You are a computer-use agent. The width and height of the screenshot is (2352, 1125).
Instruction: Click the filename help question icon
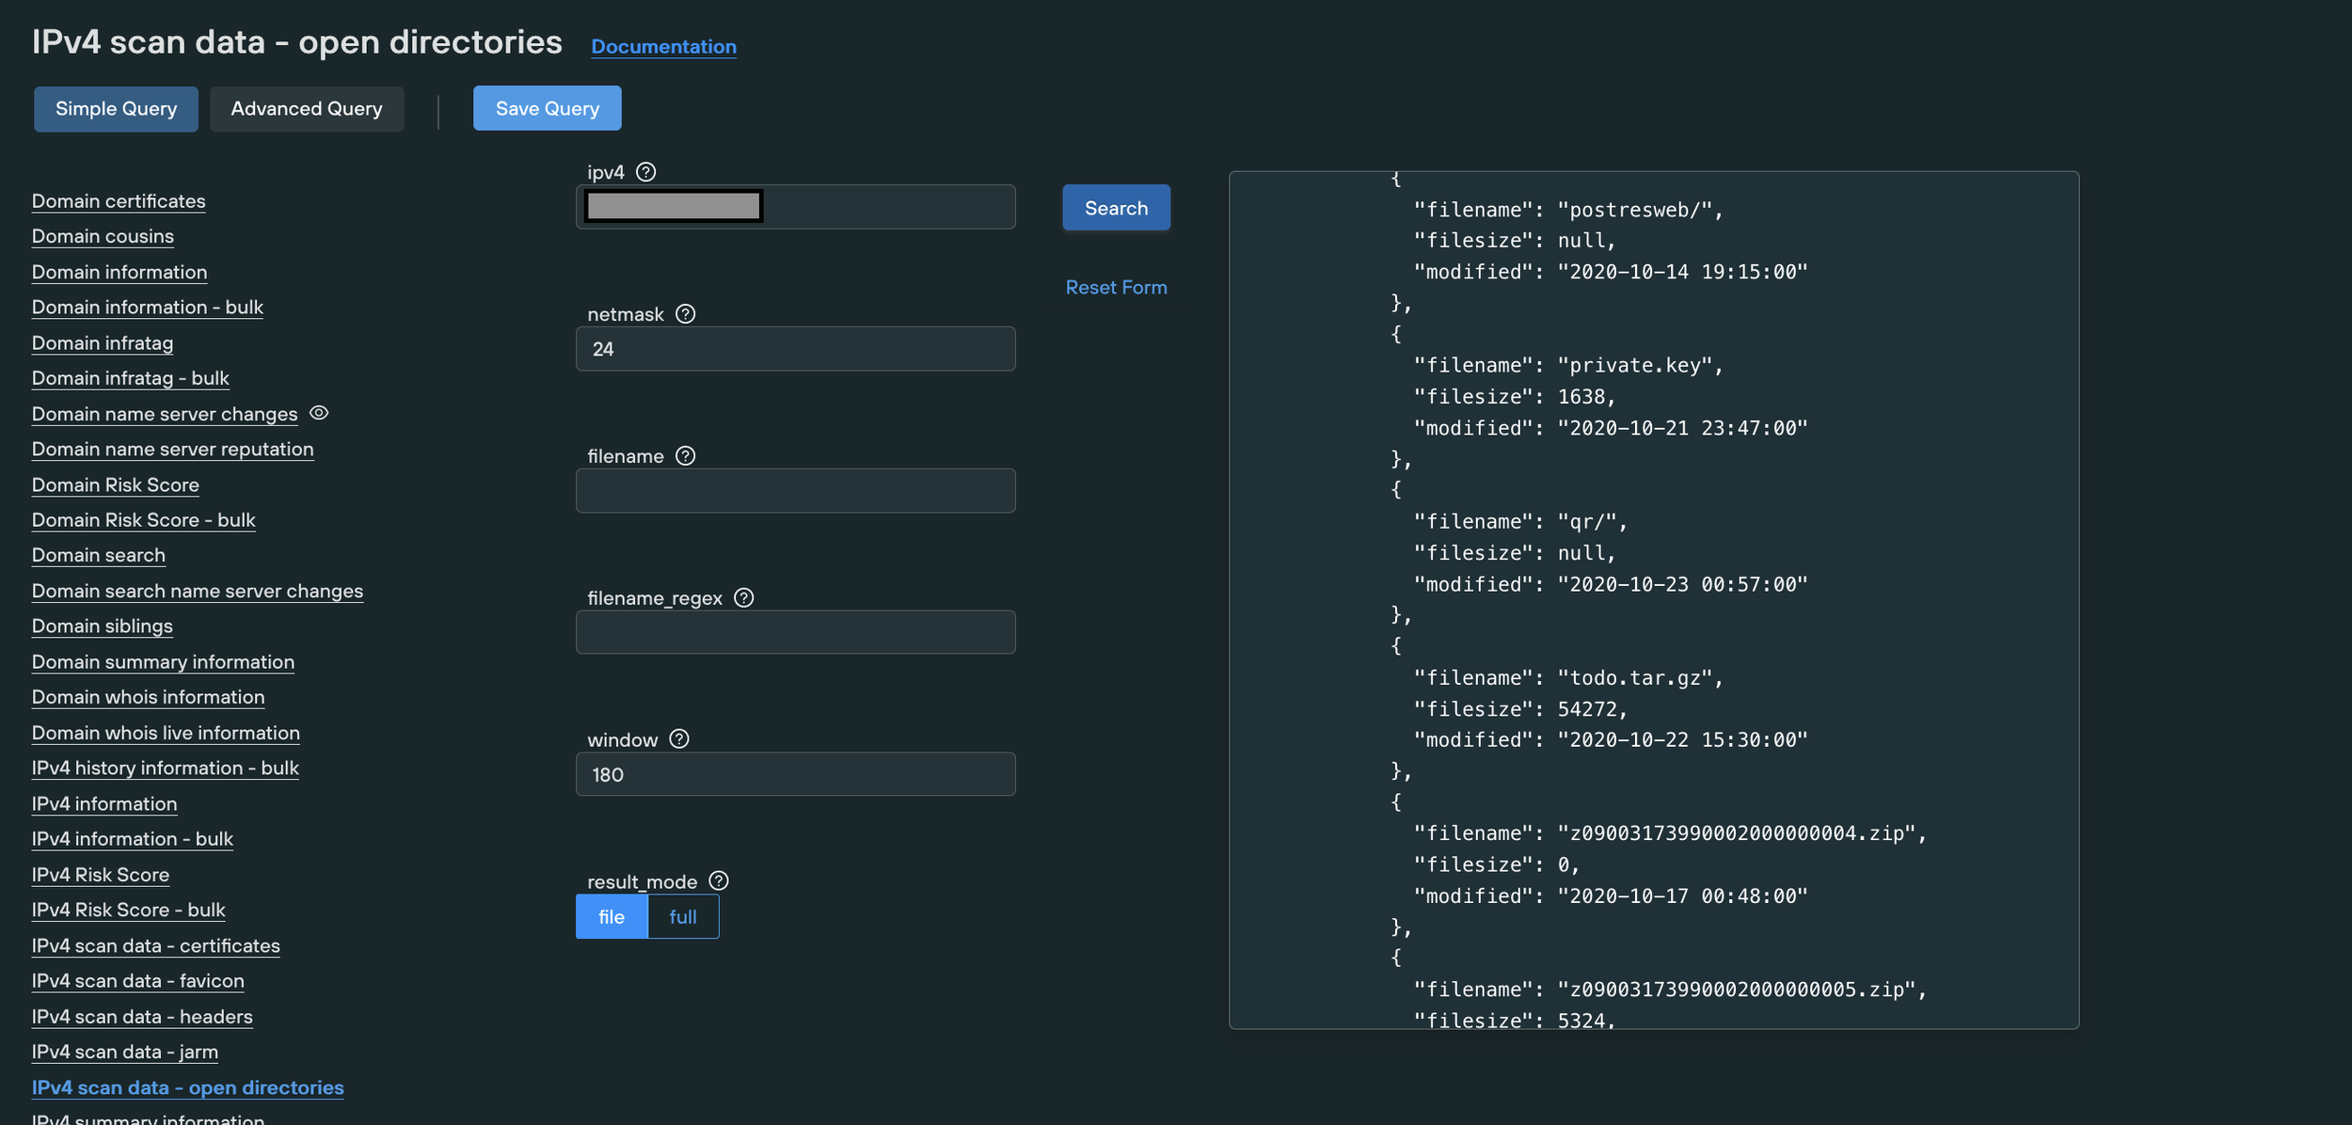pos(685,456)
